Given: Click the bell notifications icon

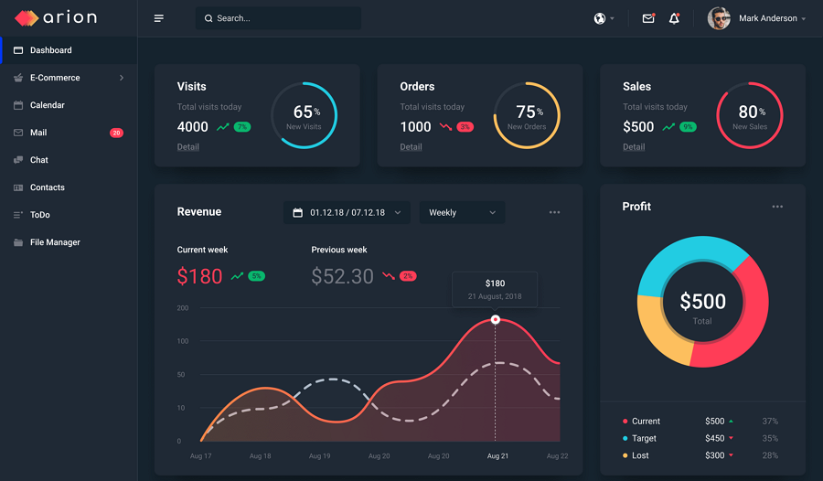Looking at the screenshot, I should tap(675, 18).
